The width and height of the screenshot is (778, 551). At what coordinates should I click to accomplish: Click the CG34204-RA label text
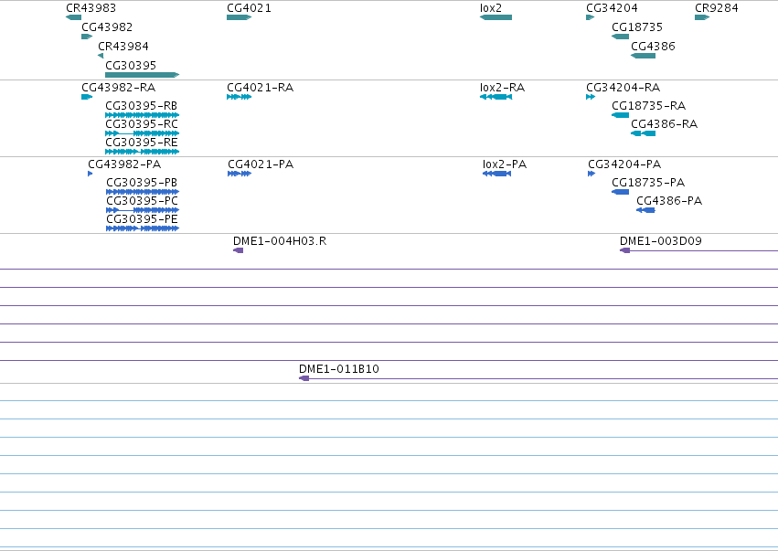click(623, 88)
